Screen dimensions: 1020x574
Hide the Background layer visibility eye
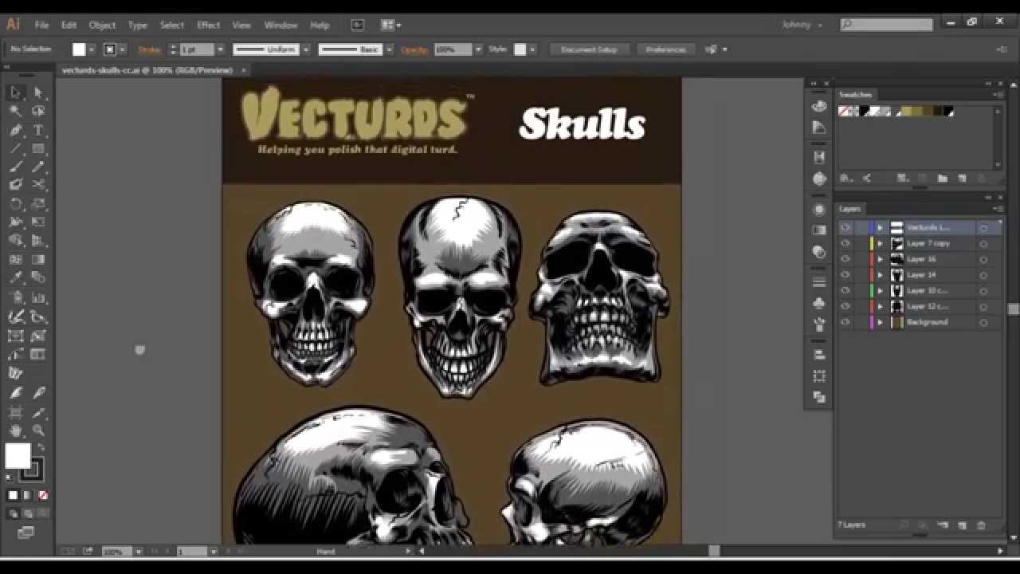(x=845, y=322)
